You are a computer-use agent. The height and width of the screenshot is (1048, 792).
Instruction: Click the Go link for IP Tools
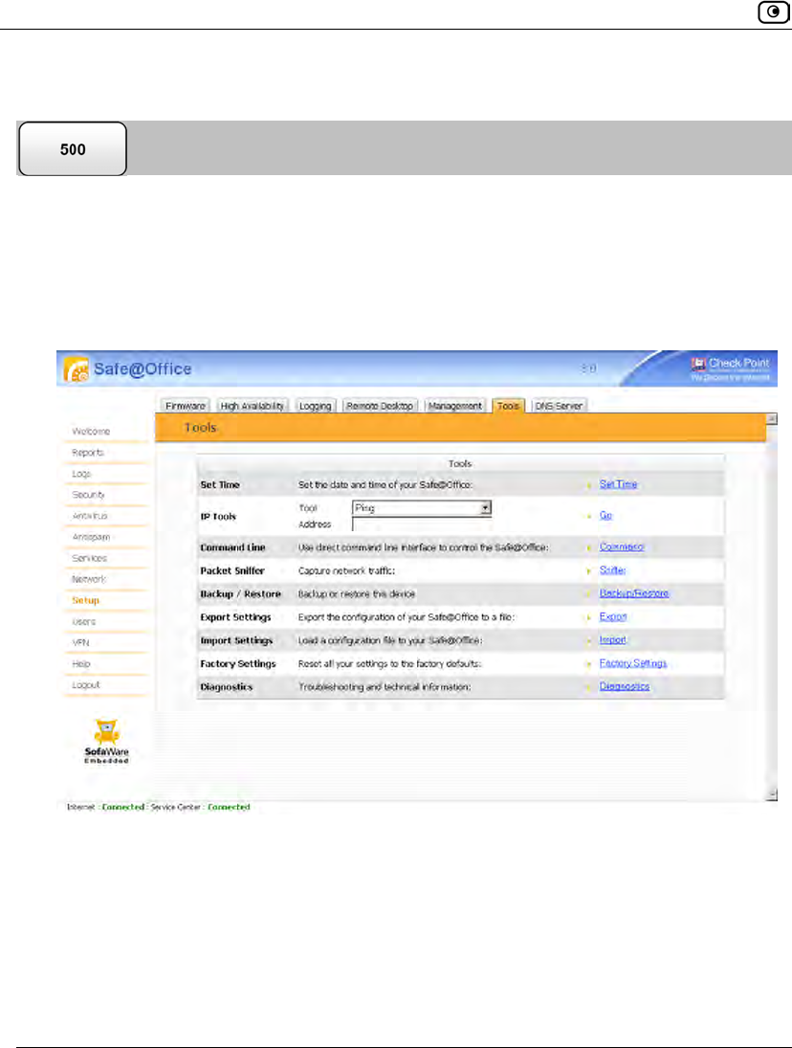pyautogui.click(x=605, y=515)
